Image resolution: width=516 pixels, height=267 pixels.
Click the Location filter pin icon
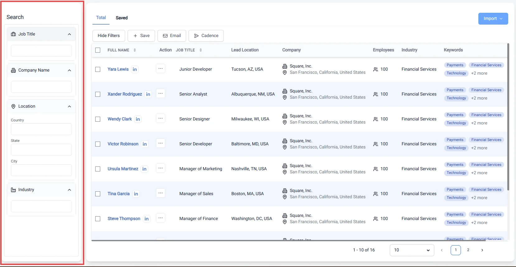pyautogui.click(x=13, y=106)
